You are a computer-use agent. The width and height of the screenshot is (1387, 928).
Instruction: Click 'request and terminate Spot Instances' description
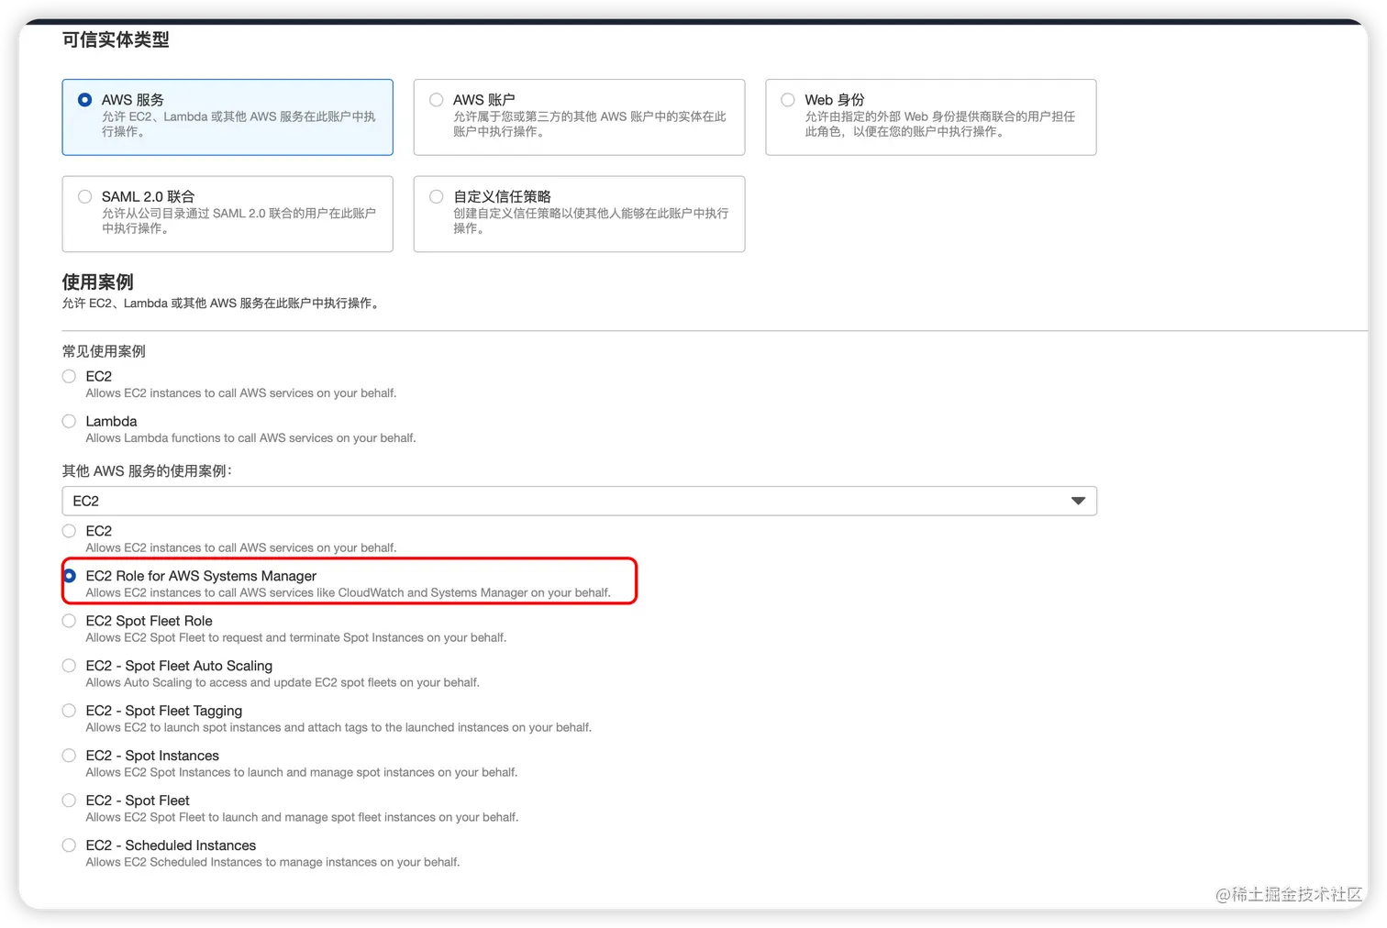pyautogui.click(x=295, y=638)
